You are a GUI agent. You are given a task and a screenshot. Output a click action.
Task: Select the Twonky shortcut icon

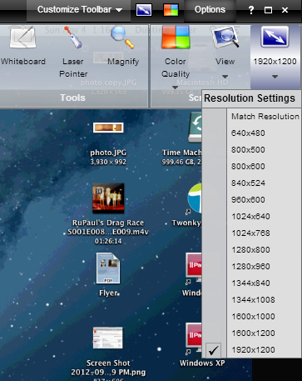point(194,198)
